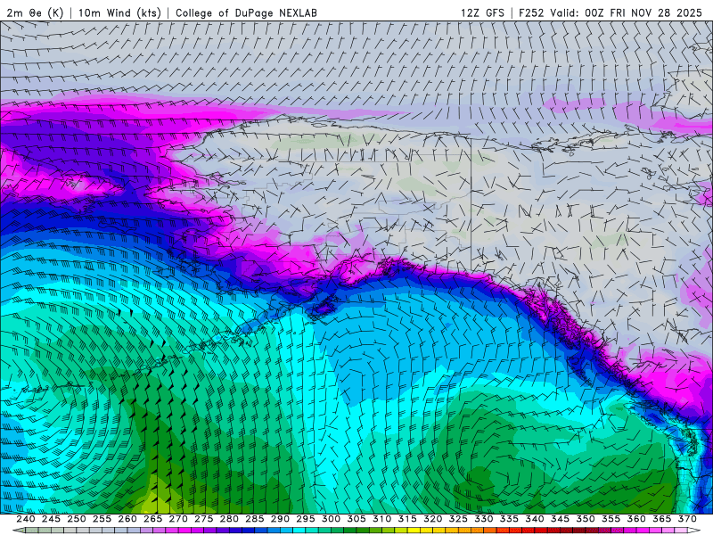Click the "College of DuPage NEXLAB" text
713x535 pixels.
[246, 12]
